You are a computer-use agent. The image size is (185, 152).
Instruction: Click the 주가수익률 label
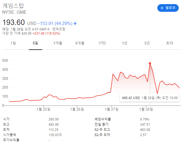click(11, 140)
